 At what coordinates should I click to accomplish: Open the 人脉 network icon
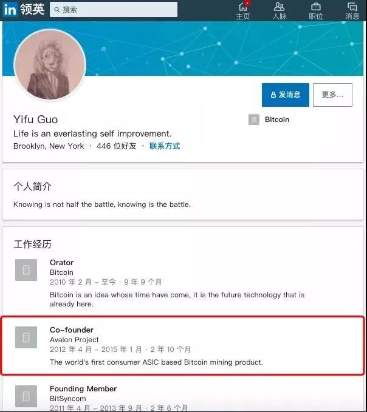click(x=279, y=7)
